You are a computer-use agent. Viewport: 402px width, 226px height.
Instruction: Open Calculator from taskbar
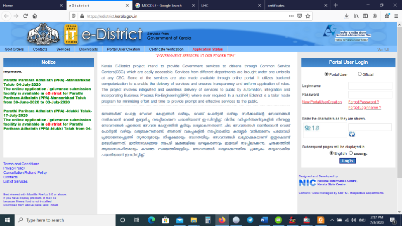(208, 220)
